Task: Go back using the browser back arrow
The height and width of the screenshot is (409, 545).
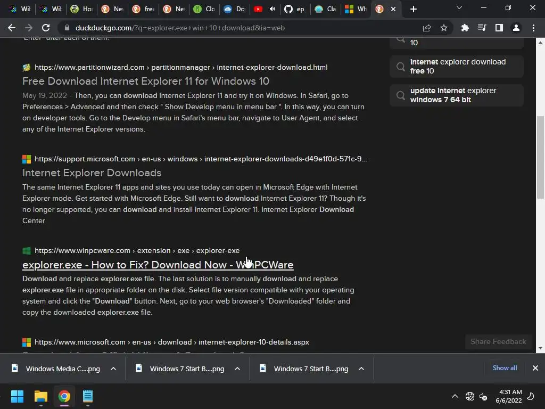Action: tap(12, 28)
